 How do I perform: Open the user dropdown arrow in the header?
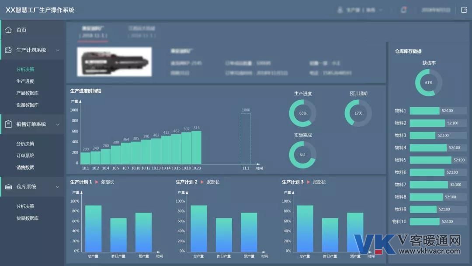(x=381, y=10)
